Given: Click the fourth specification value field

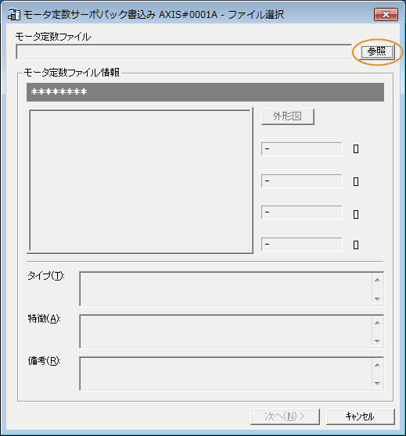Looking at the screenshot, I should [x=302, y=245].
